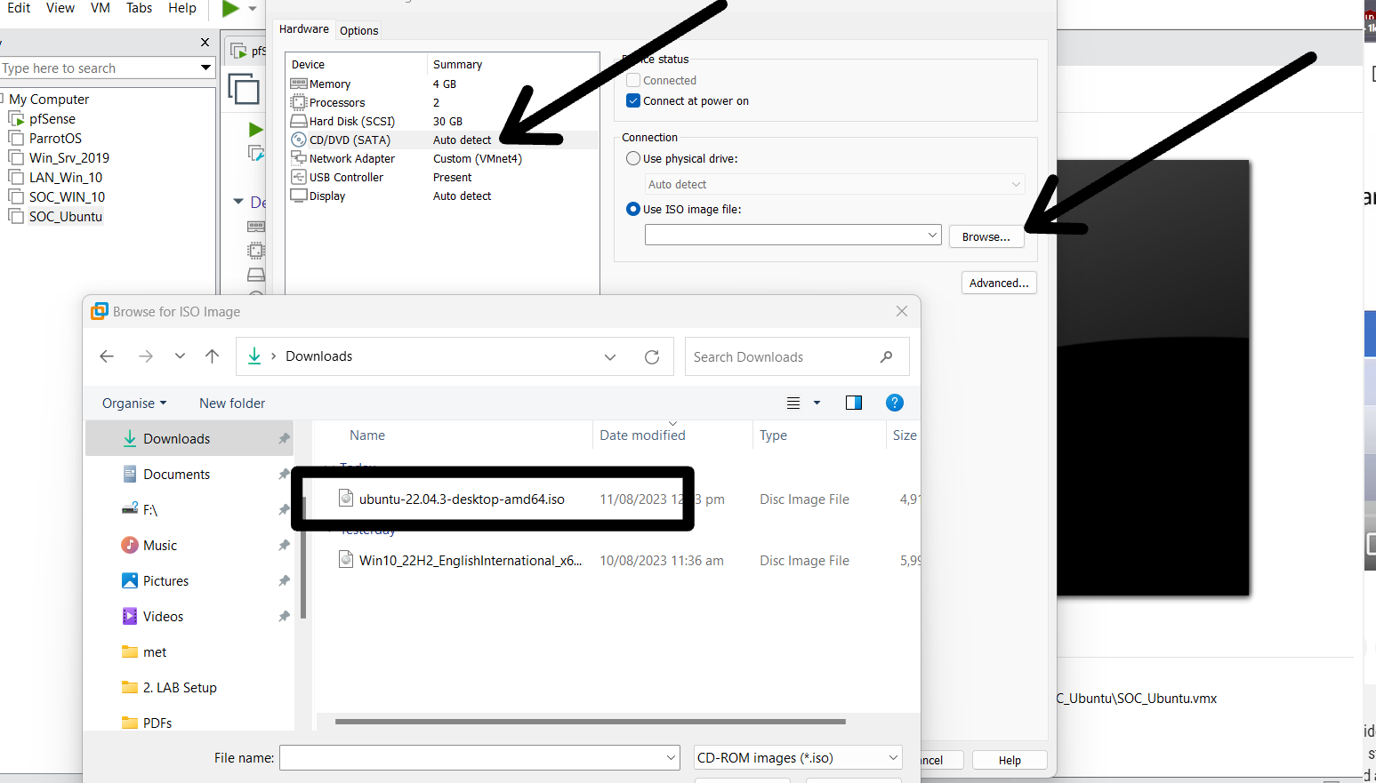Open the power options arrow beside Play
Image resolution: width=1376 pixels, height=783 pixels.
click(x=253, y=9)
